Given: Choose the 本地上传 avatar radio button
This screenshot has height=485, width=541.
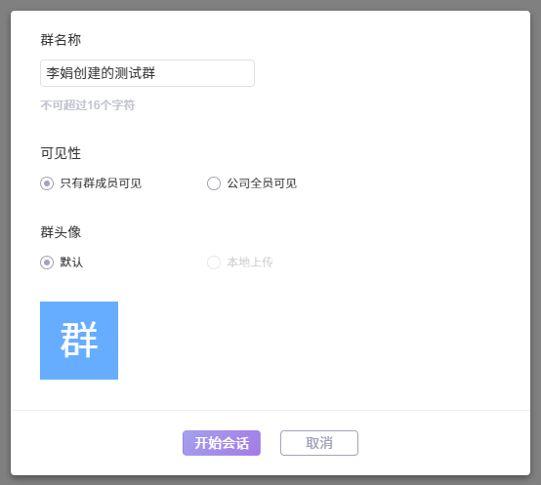Looking at the screenshot, I should click(214, 263).
